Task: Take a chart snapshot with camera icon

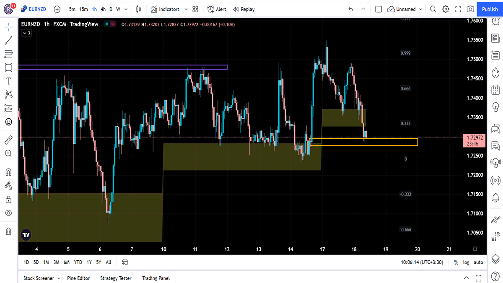Action: click(x=471, y=9)
